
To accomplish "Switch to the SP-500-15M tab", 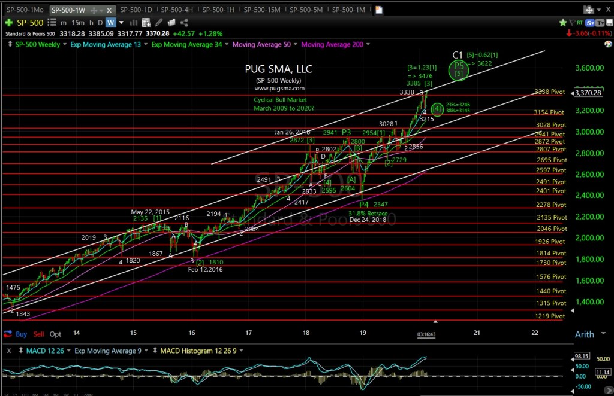I will coord(262,10).
